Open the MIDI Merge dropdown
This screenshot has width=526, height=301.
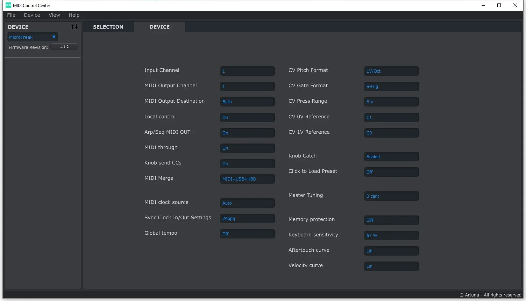[247, 179]
